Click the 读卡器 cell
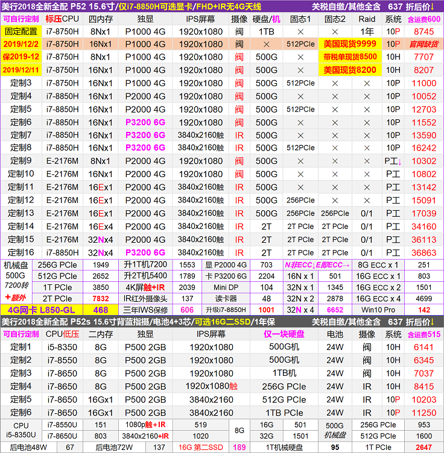 coord(226,298)
